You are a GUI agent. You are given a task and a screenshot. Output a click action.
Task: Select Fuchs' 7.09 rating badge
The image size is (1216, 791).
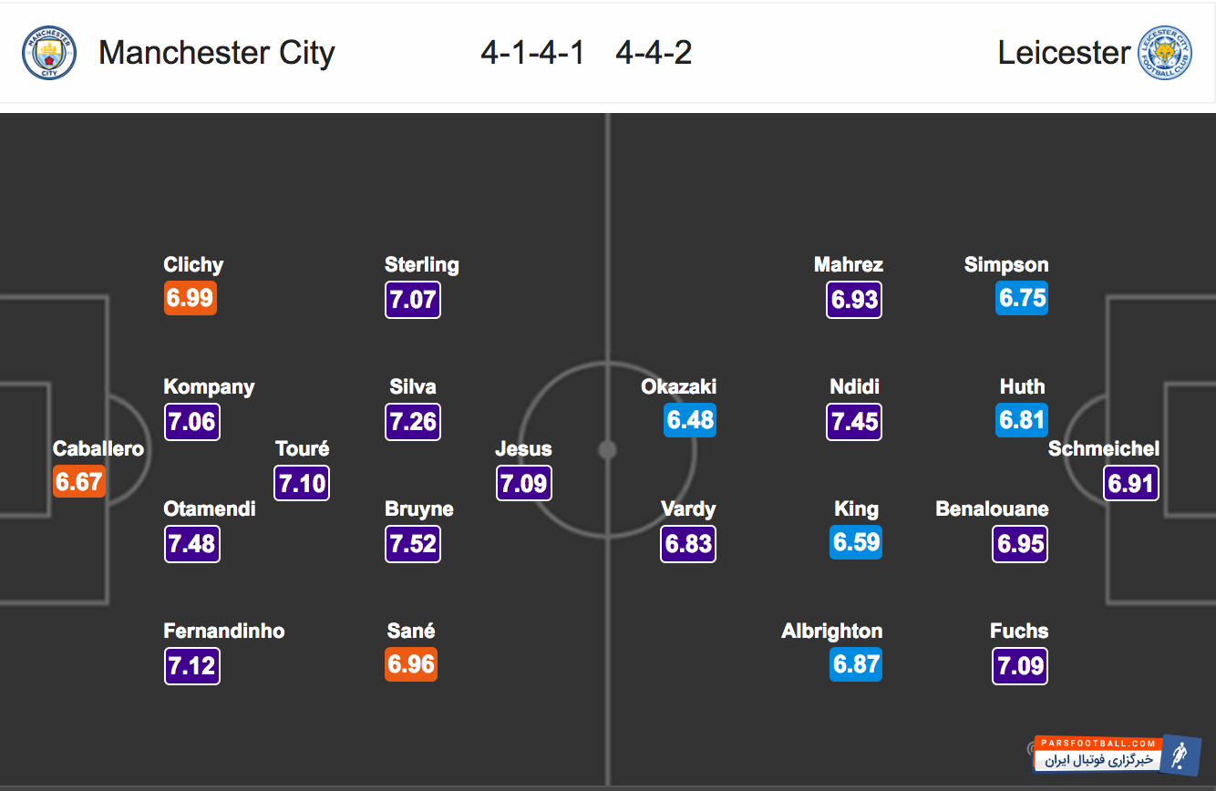(1019, 666)
